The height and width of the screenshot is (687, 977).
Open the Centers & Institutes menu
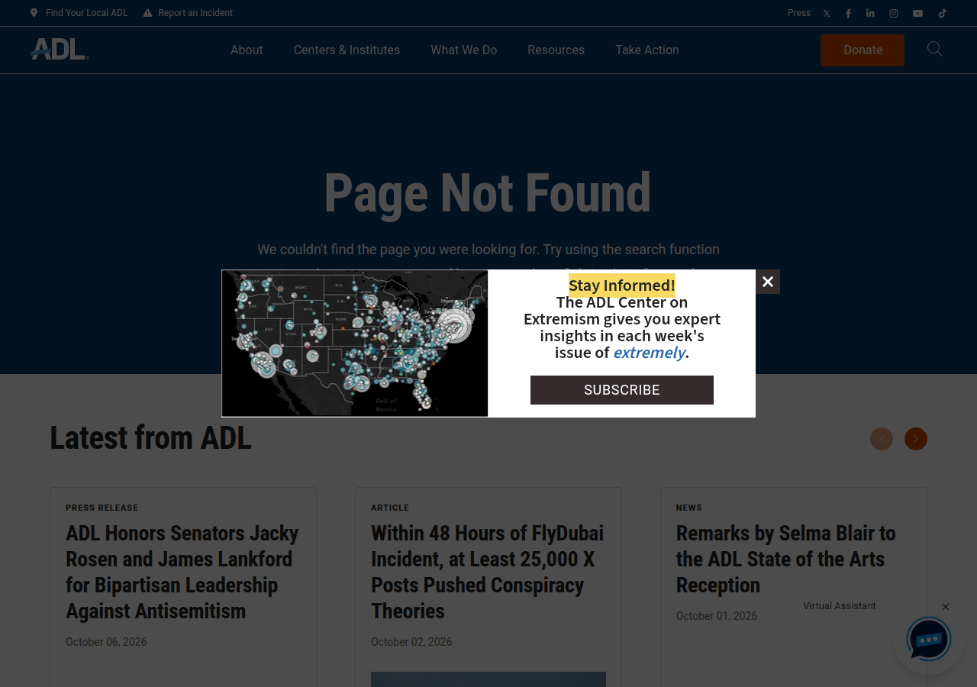point(347,50)
